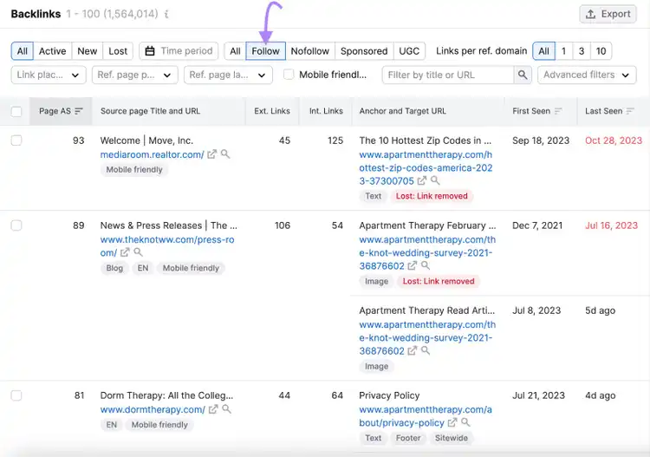The height and width of the screenshot is (457, 650).
Task: Click magnifier icon next to theknotww press-room URL
Action: (x=138, y=252)
